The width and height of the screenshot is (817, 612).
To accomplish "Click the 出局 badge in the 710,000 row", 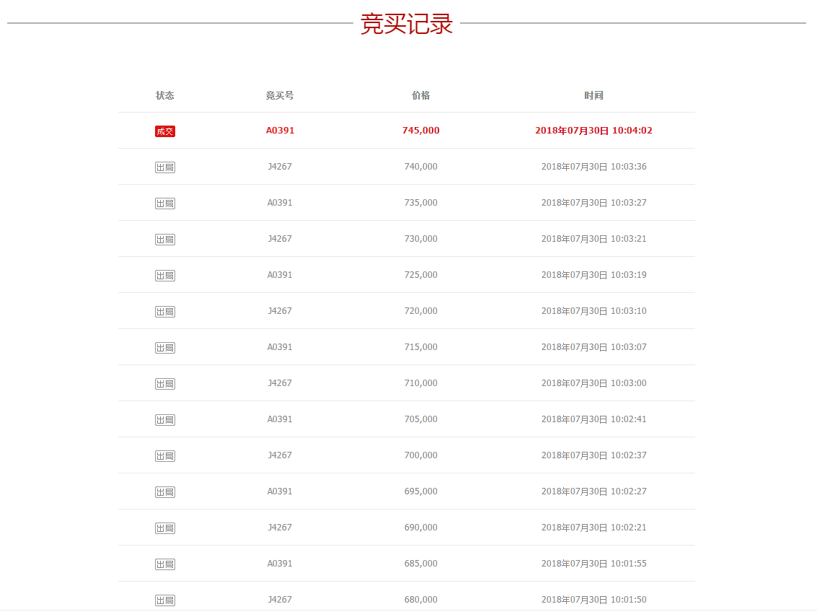I will pyautogui.click(x=164, y=384).
